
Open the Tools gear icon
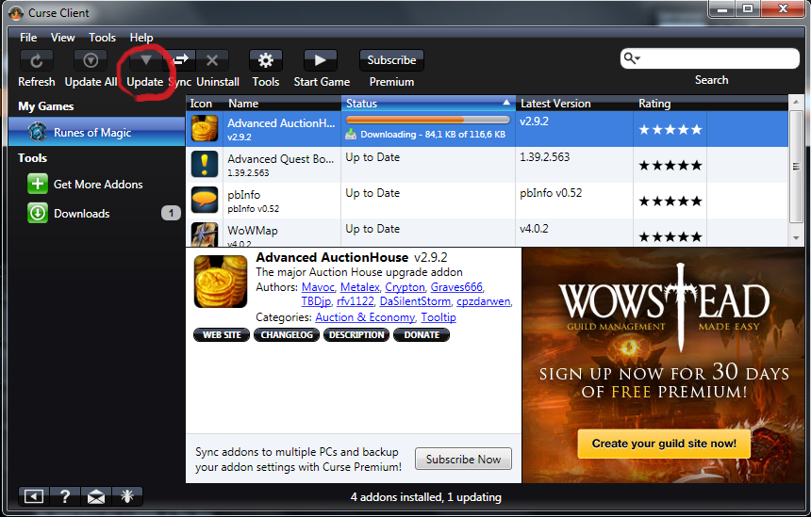pyautogui.click(x=266, y=60)
